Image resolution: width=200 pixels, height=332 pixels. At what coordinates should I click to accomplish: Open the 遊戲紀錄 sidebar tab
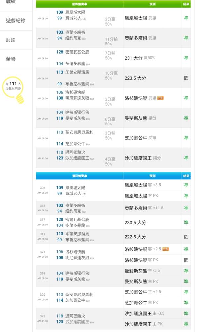click(x=16, y=21)
